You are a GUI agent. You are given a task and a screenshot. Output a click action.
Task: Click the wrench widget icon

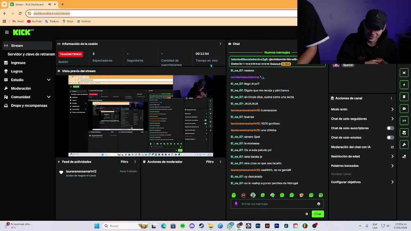tap(404, 145)
